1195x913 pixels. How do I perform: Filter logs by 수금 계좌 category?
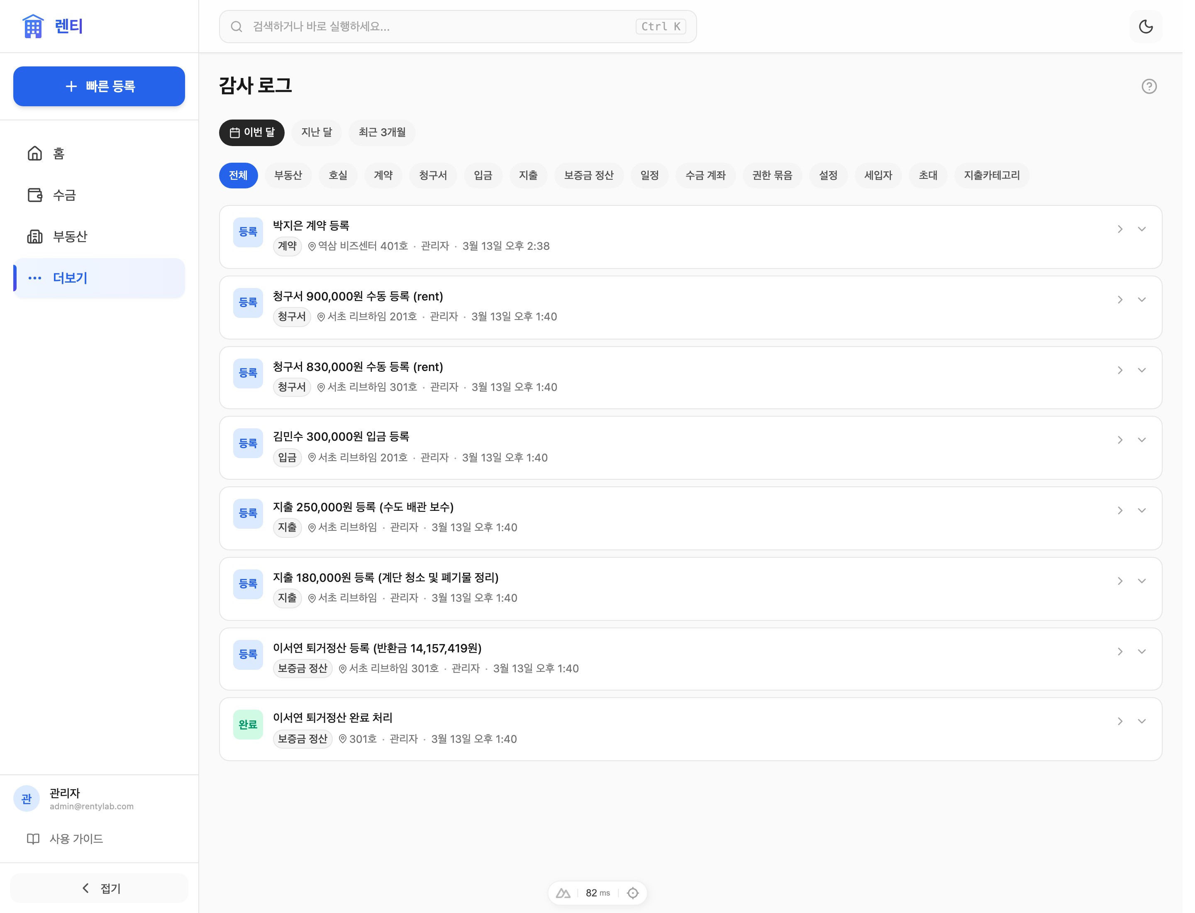point(705,176)
